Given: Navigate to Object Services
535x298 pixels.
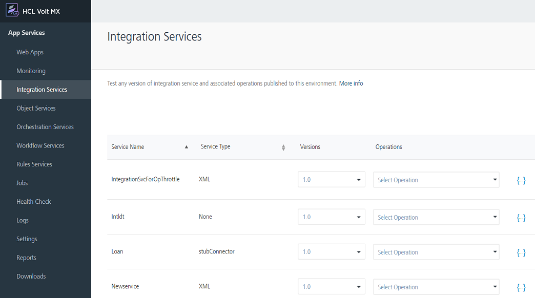Looking at the screenshot, I should coord(36,108).
